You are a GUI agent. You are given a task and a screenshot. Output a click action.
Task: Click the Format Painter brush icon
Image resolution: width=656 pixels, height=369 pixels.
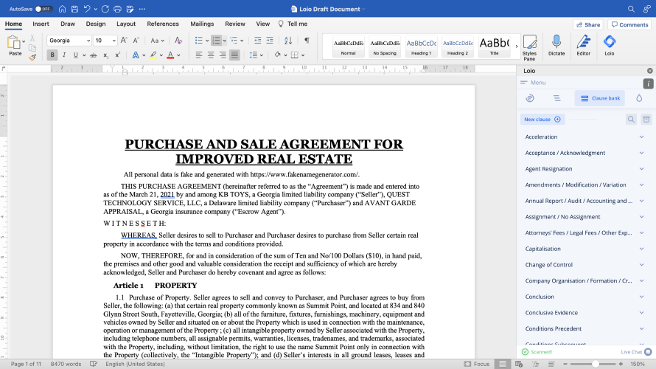(32, 57)
